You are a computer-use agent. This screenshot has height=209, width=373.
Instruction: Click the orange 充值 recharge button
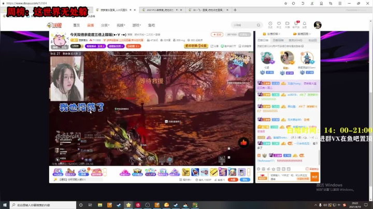233,180
